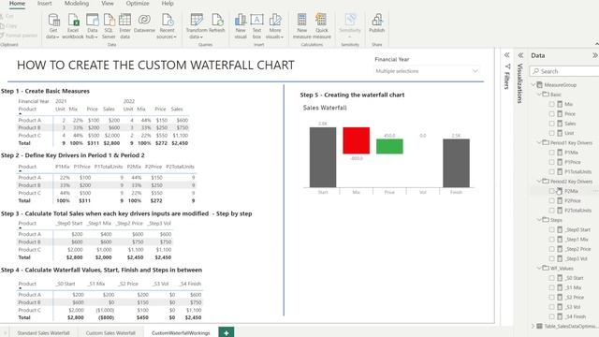This screenshot has height=337, width=599.
Task: Switch to the Home ribbon tab
Action: click(x=17, y=4)
